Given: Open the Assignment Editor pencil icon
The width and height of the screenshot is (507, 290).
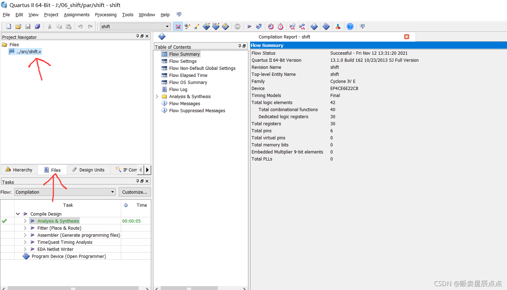Looking at the screenshot, I should tap(197, 26).
